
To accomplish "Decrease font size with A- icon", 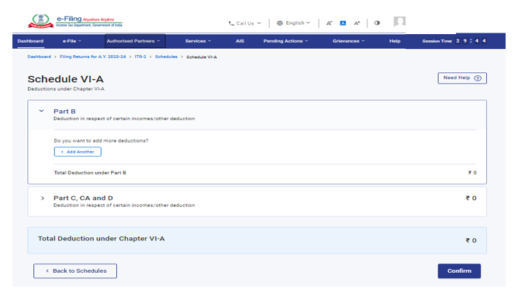I will 329,23.
